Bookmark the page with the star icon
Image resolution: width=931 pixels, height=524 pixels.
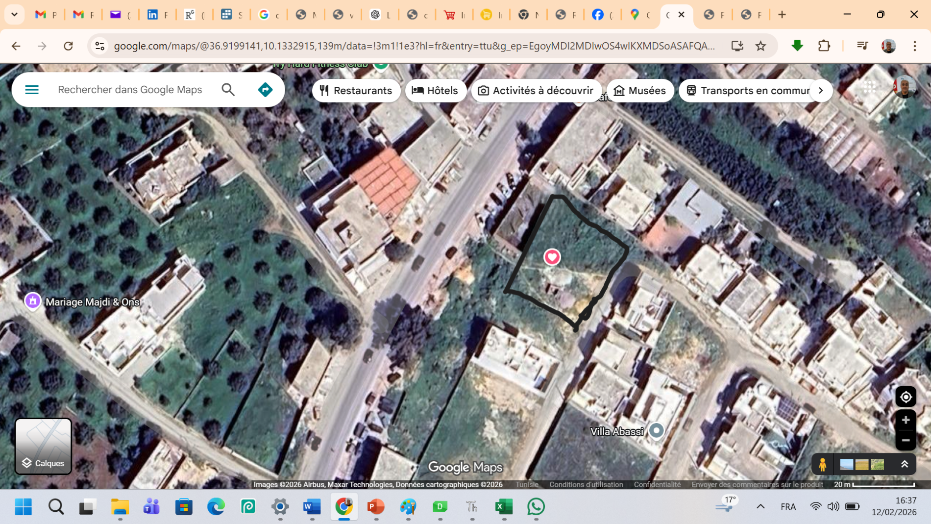(x=761, y=46)
